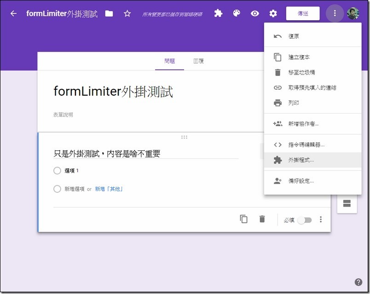Select 新增協作者 add collaborators entry
Screen dimensions: 370x294
tap(312, 124)
